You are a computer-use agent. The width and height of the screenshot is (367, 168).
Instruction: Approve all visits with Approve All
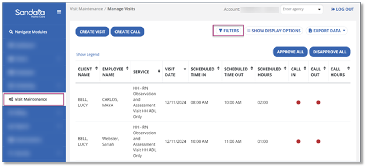pyautogui.click(x=290, y=52)
